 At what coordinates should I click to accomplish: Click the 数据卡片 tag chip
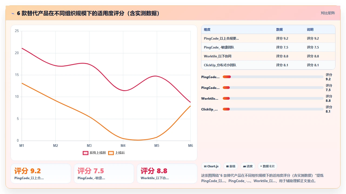click(x=268, y=166)
